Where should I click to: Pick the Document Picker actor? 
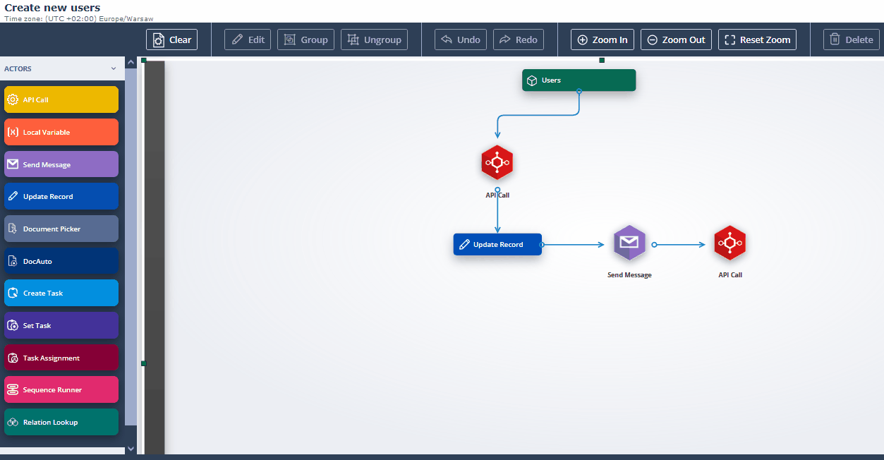[x=61, y=229]
